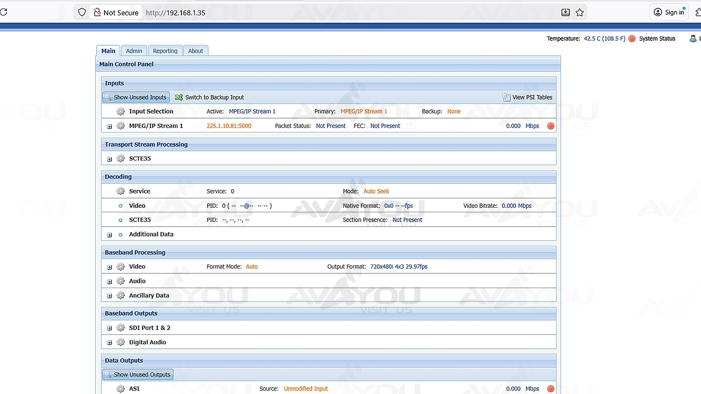Expand the Baseband Processing Video row
701x394 pixels.
109,267
